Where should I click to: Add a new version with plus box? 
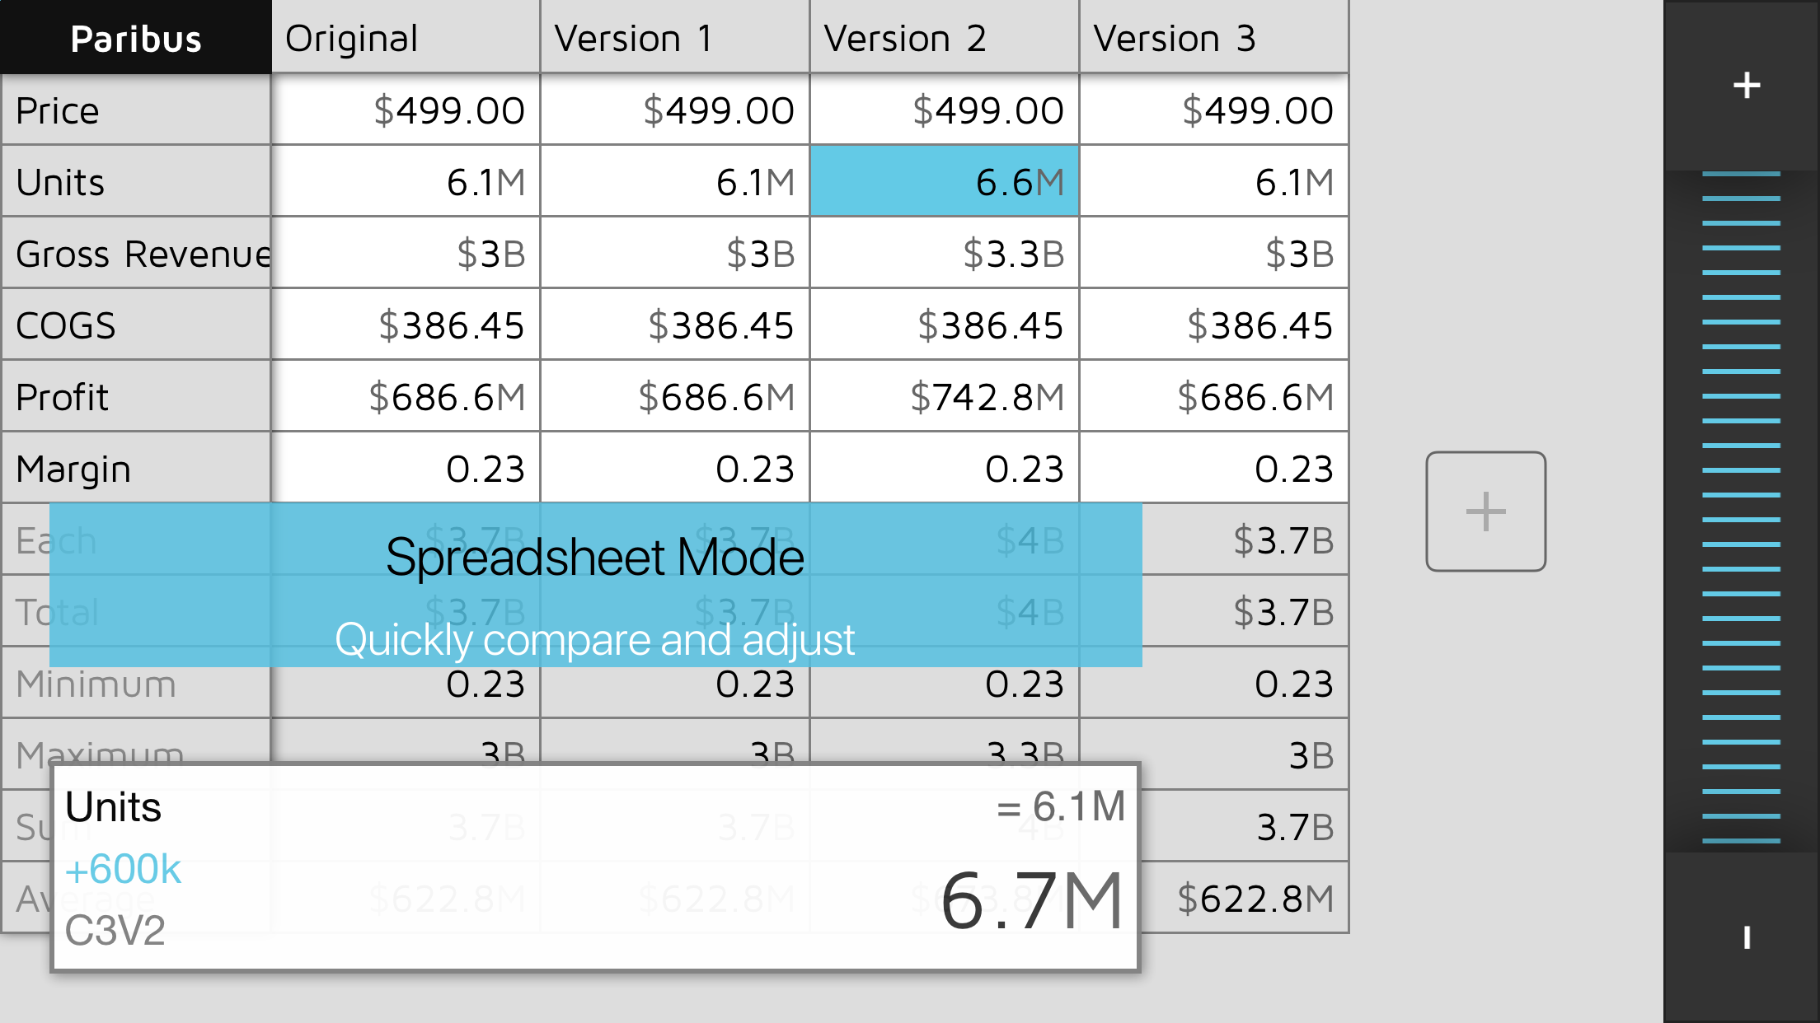(1485, 511)
